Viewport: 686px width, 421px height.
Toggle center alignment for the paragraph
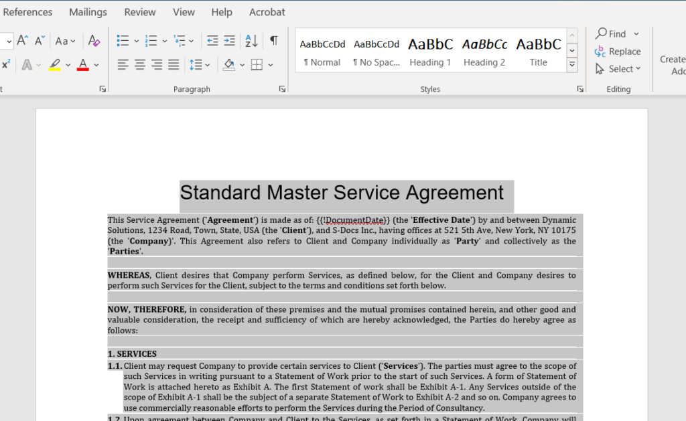coord(139,64)
